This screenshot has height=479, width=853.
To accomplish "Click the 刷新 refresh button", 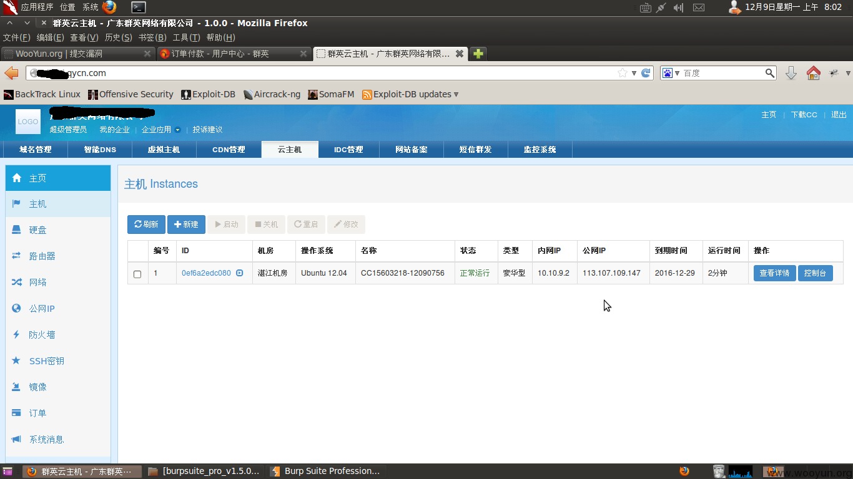I will pyautogui.click(x=146, y=225).
